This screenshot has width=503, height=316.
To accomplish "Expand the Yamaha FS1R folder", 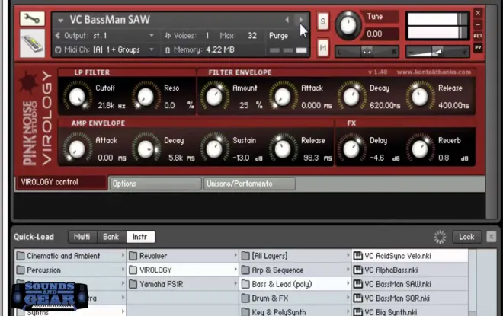I will click(x=183, y=284).
